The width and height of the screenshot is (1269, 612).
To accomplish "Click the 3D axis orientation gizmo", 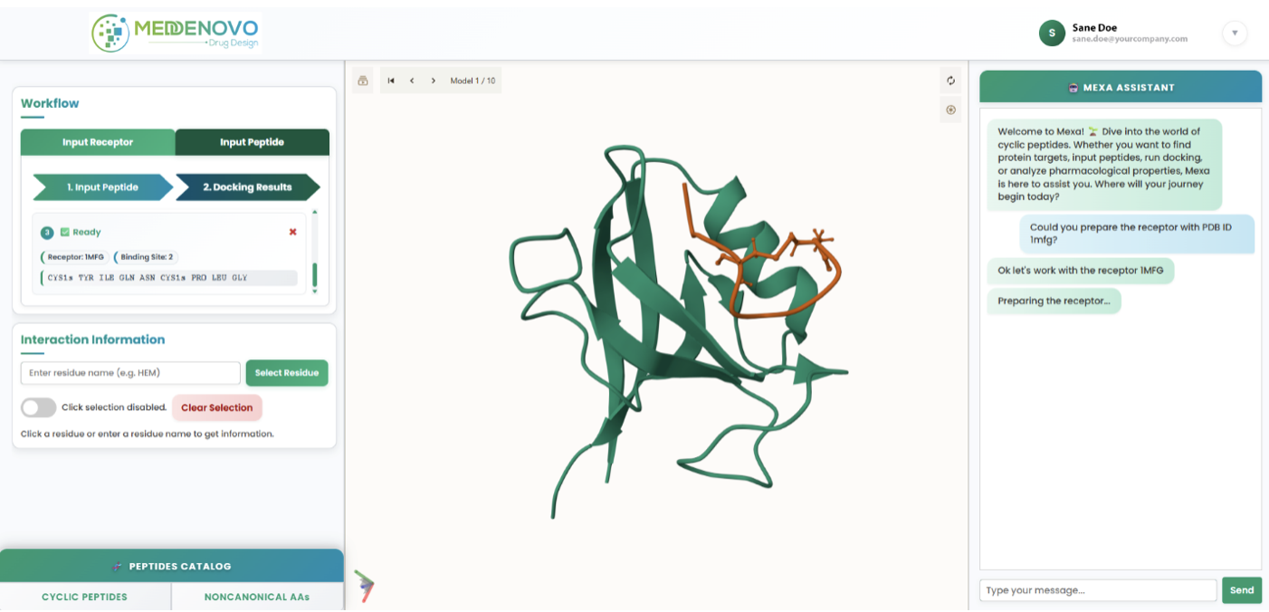I will pos(364,586).
